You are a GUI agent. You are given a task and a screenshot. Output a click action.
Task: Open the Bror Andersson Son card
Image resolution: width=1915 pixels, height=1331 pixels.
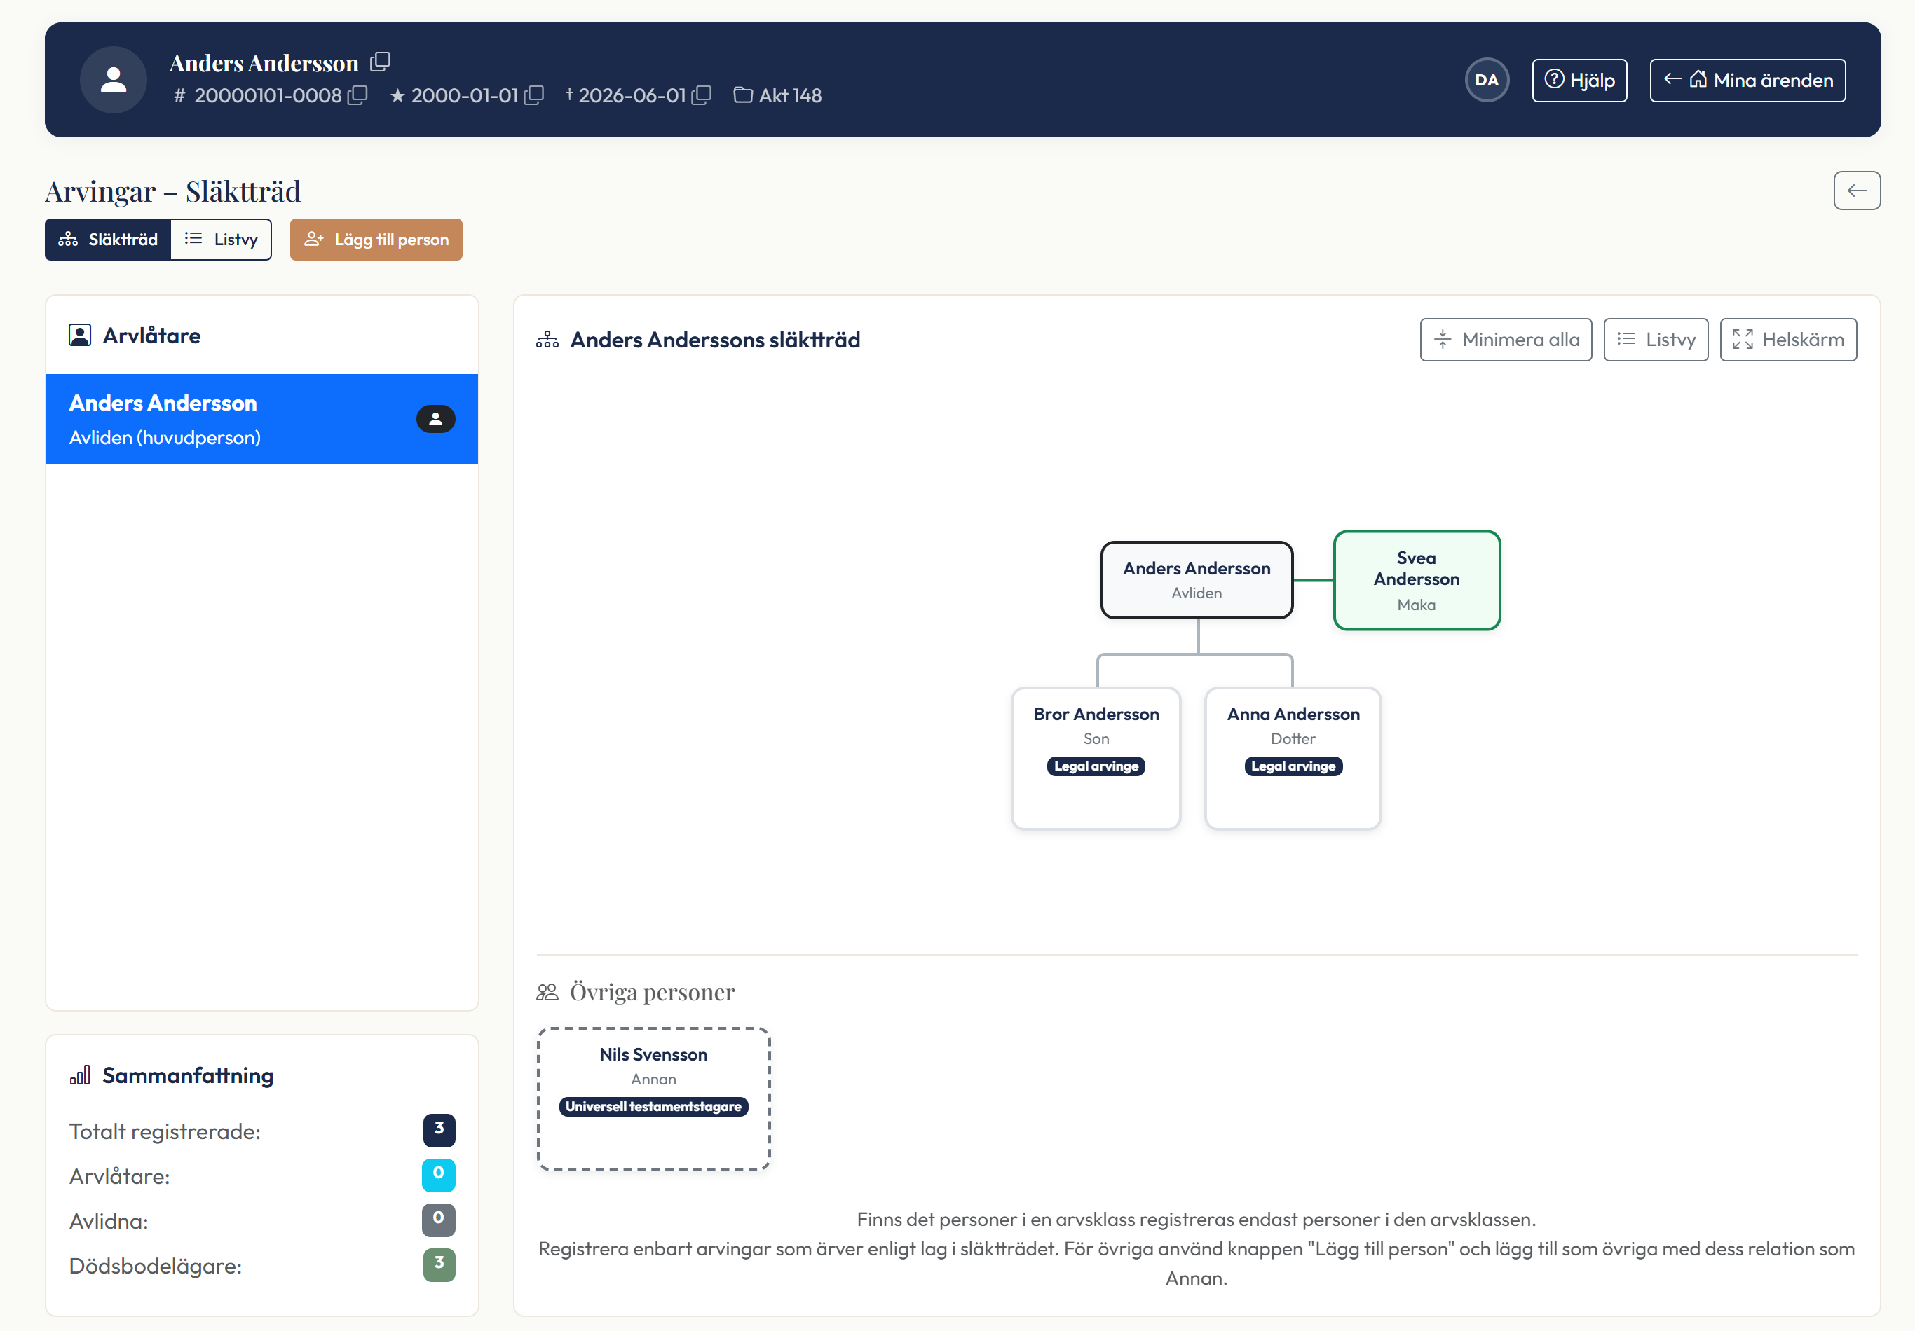1096,759
